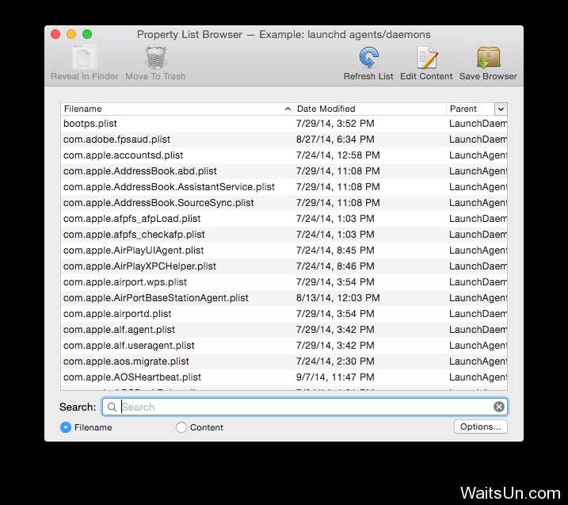Sort by the Date Modified column header
The height and width of the screenshot is (505, 568).
point(368,109)
